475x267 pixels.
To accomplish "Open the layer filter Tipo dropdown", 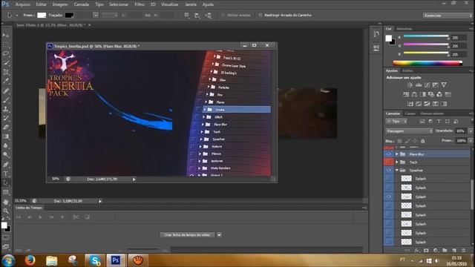I will (396, 122).
